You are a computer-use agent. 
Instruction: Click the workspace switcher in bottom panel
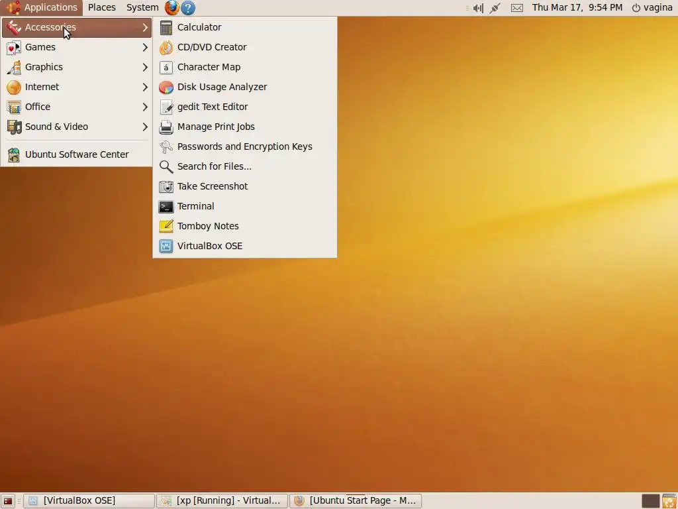pyautogui.click(x=650, y=501)
